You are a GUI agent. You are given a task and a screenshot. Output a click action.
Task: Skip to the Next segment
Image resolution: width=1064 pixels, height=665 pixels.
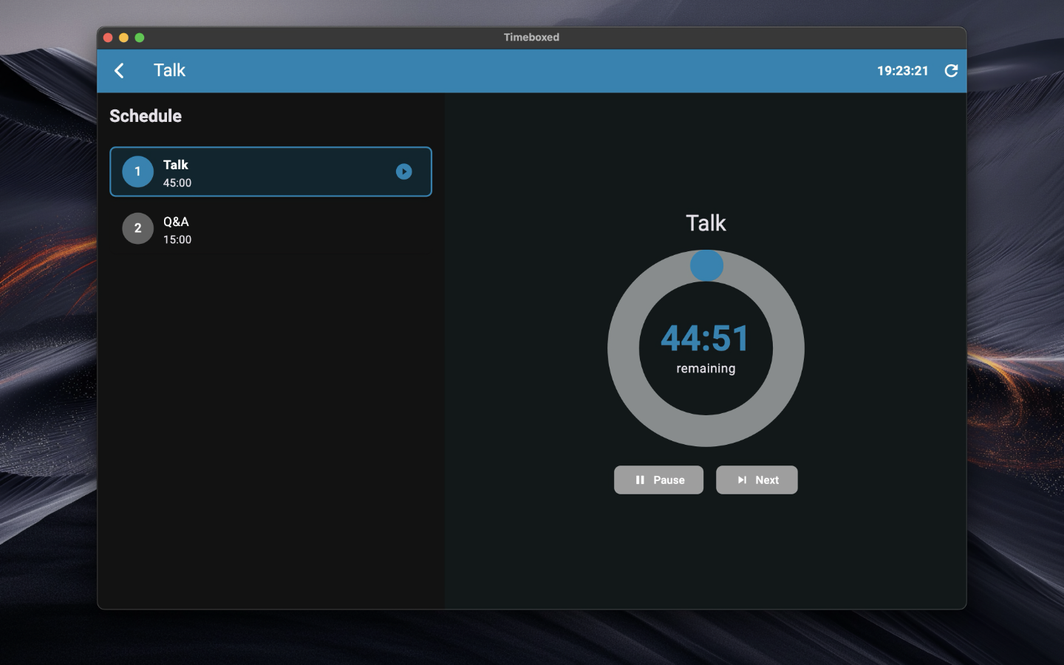757,480
